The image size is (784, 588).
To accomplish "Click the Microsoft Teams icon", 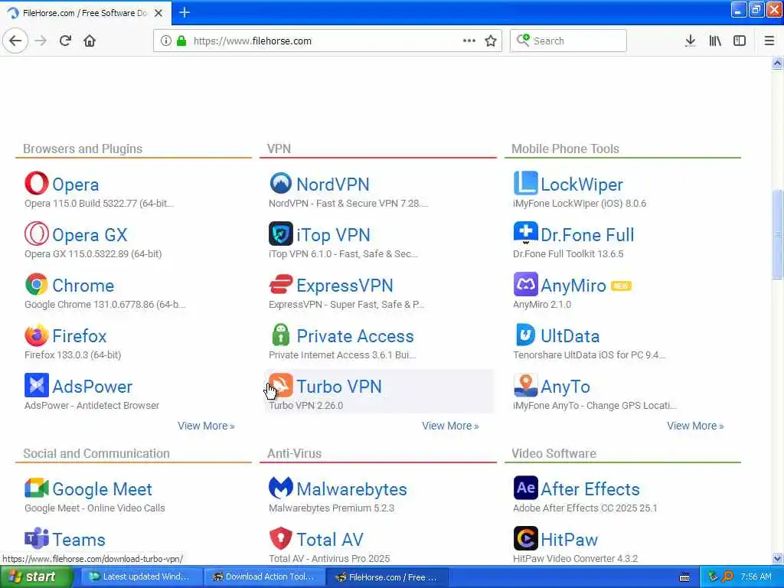I will click(37, 538).
